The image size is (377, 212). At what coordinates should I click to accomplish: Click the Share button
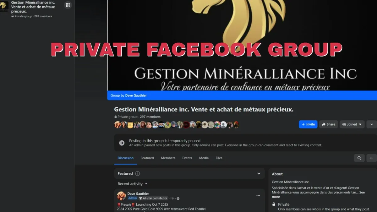click(329, 124)
